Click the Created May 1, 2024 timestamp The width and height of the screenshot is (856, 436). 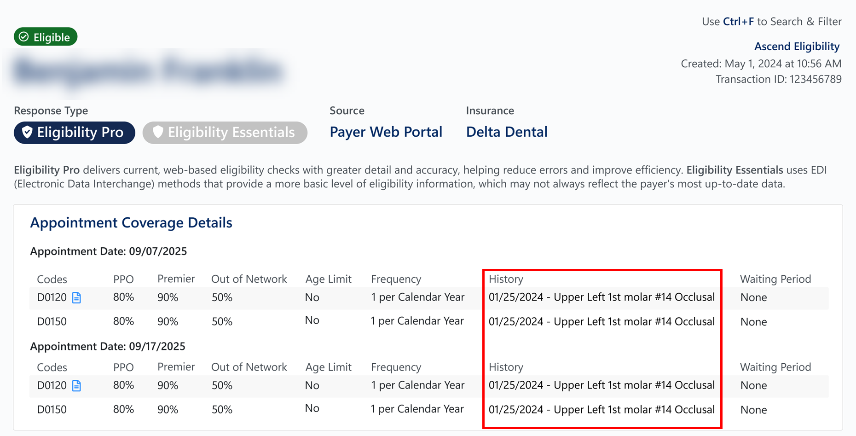click(761, 64)
